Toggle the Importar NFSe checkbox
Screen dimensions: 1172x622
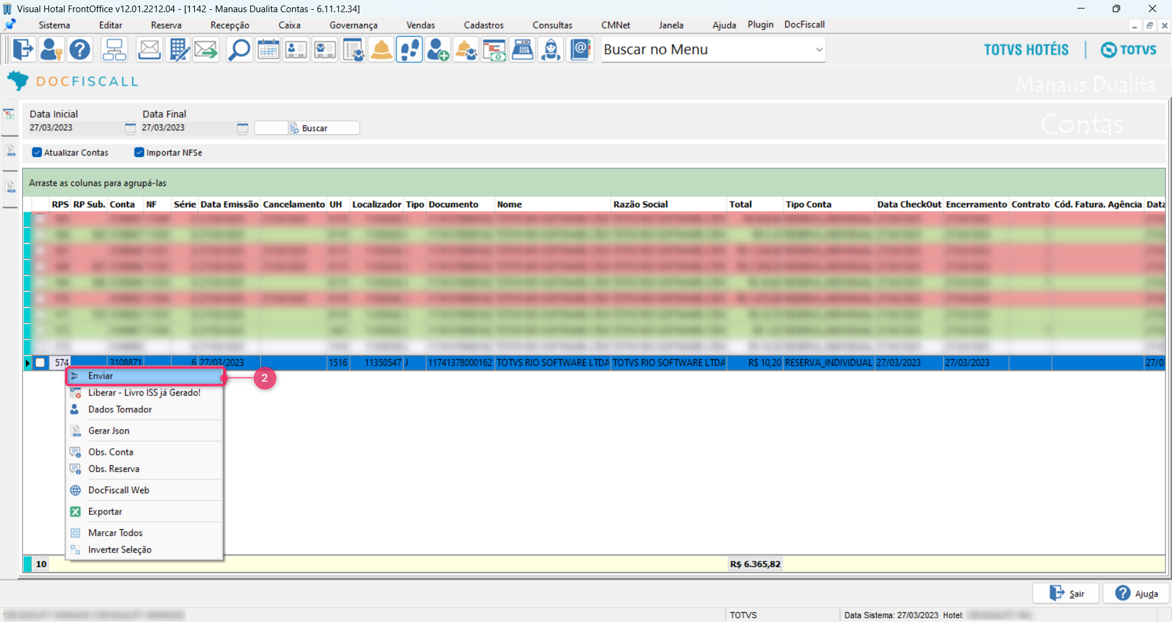(139, 152)
